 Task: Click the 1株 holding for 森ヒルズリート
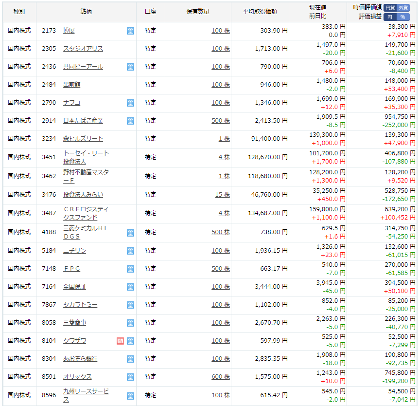[x=224, y=139]
